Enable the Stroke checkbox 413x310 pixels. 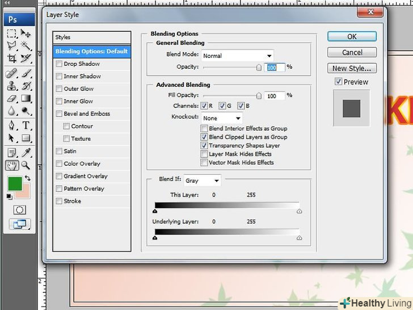click(x=59, y=201)
